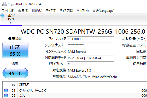Click the WDC PC SN720 model title
Image resolution: width=147 pixels, height=98 pixels.
[x=83, y=32]
